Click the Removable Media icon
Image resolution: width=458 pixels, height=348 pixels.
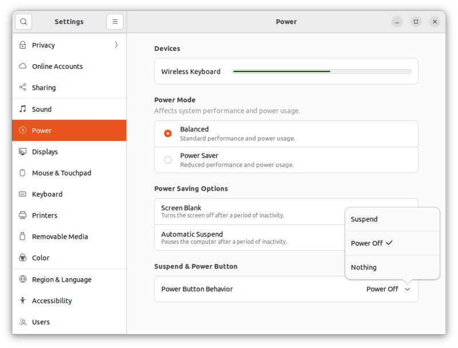point(22,236)
